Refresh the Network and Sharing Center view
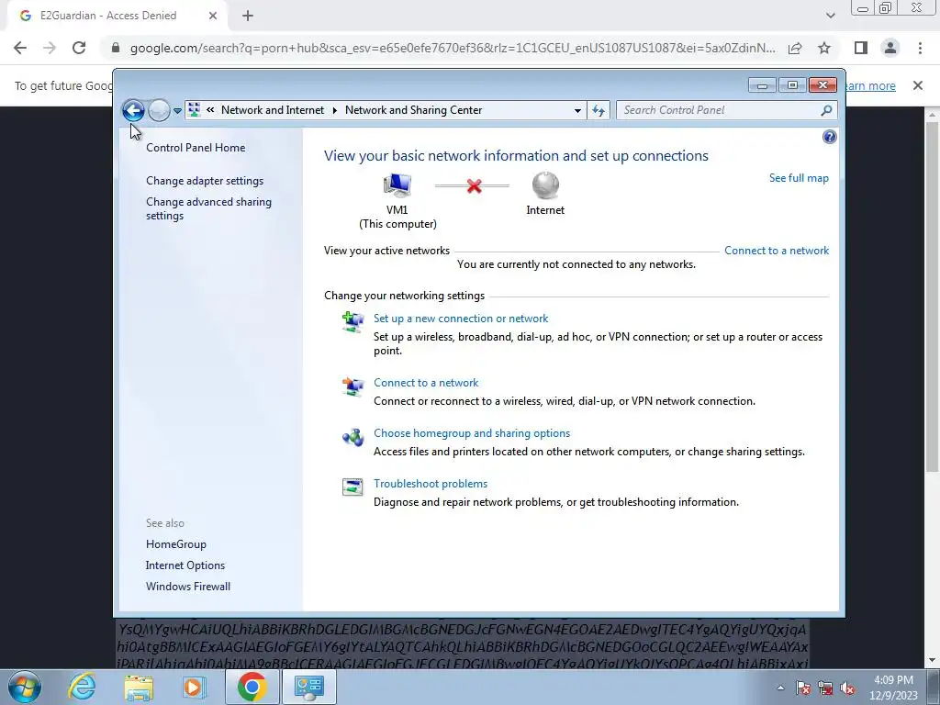Screen dimensions: 940x705 [599, 110]
